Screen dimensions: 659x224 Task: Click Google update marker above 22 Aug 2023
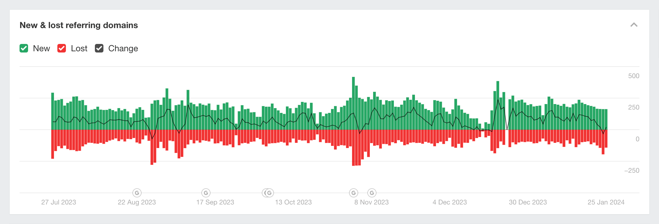pyautogui.click(x=137, y=193)
